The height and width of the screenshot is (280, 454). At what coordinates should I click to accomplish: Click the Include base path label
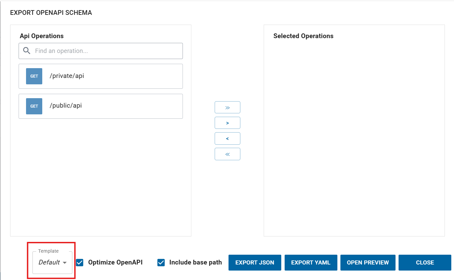pyautogui.click(x=196, y=262)
